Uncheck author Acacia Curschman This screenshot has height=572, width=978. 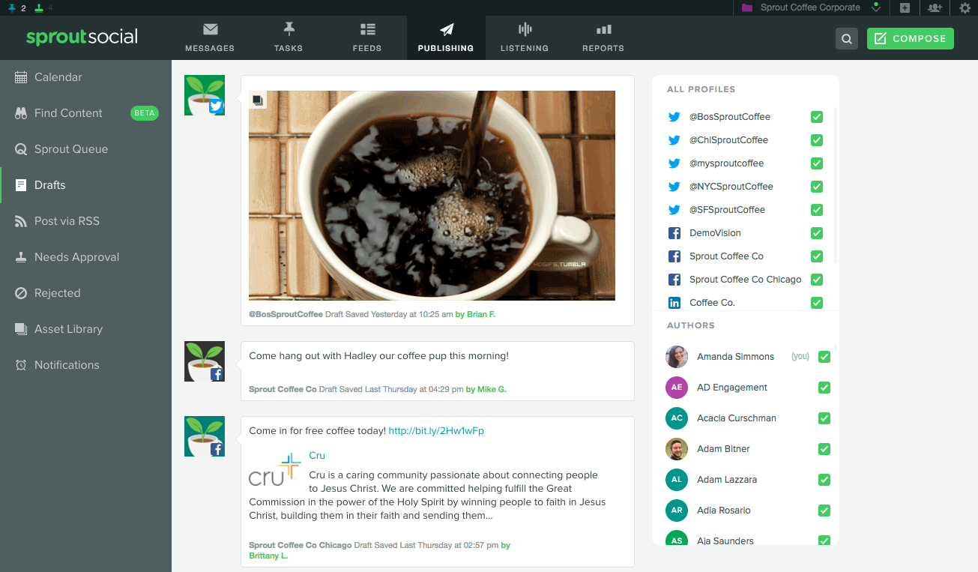click(x=824, y=418)
